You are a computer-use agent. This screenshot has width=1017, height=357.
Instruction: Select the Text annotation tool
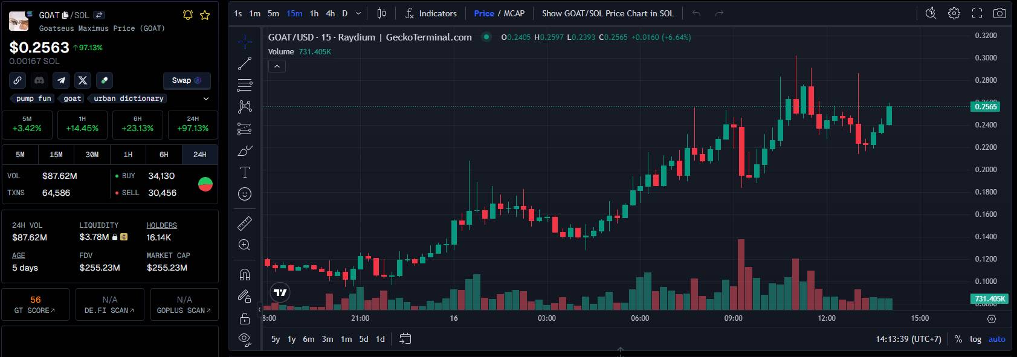(x=245, y=172)
